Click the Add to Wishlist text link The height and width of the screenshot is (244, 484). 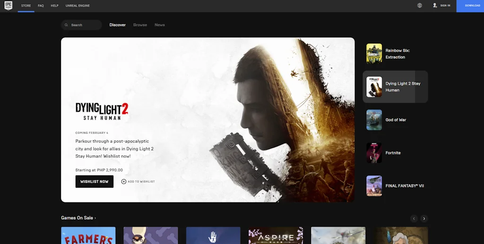point(141,181)
